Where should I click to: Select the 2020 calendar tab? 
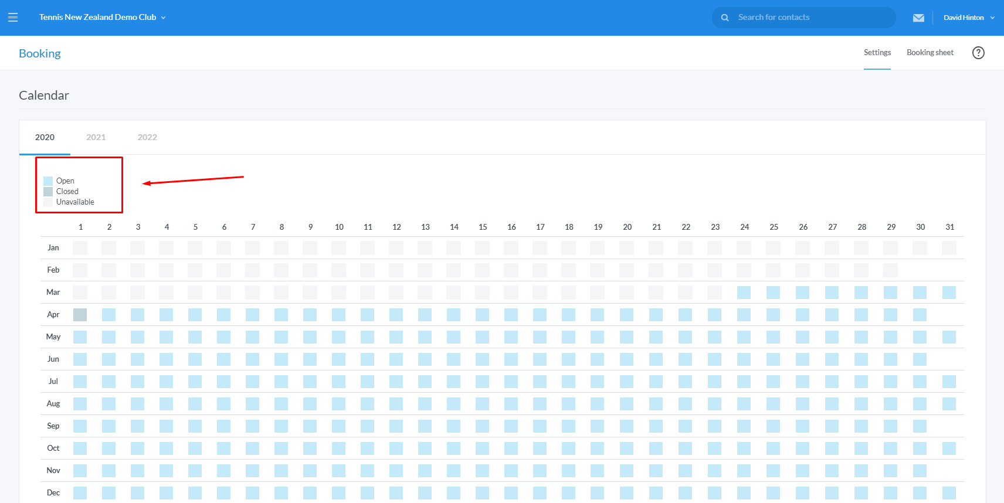pos(45,137)
